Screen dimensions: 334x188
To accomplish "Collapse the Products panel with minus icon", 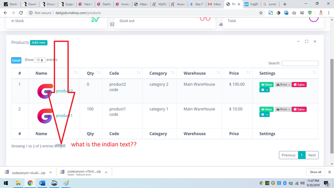I will tap(299, 41).
